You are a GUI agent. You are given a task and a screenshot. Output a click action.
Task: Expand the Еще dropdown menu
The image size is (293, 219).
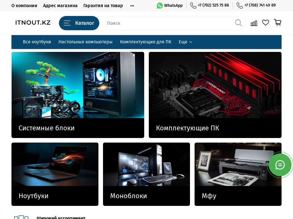click(x=185, y=42)
